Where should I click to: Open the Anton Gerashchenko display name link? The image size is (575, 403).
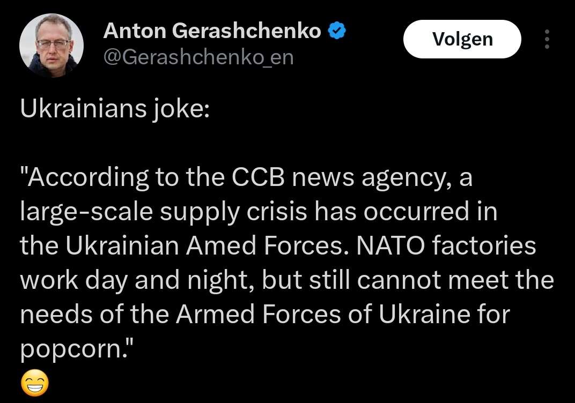212,31
